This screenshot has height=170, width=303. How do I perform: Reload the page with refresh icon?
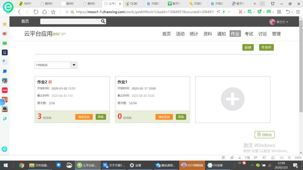36,12
